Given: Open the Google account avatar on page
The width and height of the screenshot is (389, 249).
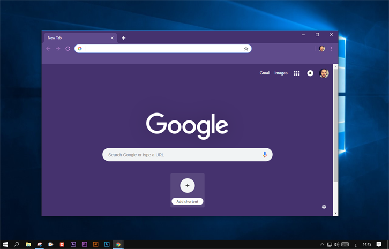Looking at the screenshot, I should click(x=324, y=73).
